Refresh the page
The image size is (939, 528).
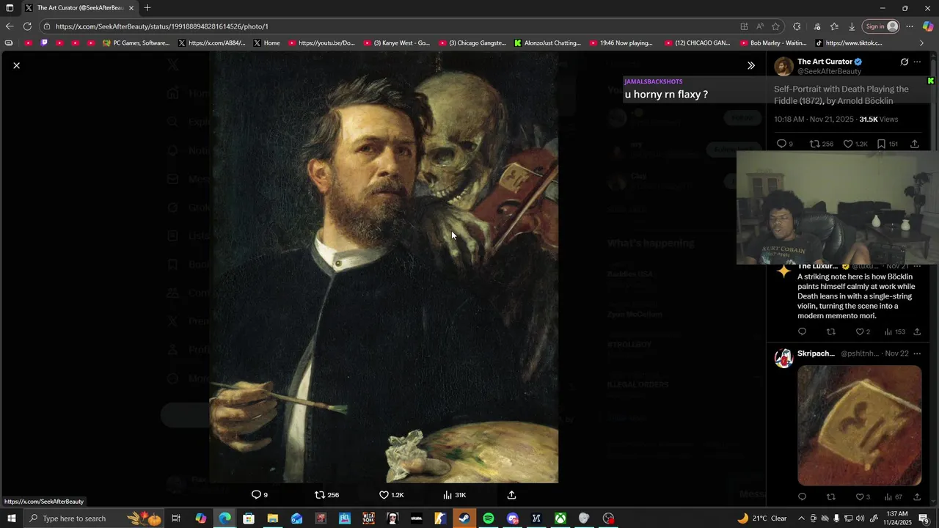click(27, 26)
